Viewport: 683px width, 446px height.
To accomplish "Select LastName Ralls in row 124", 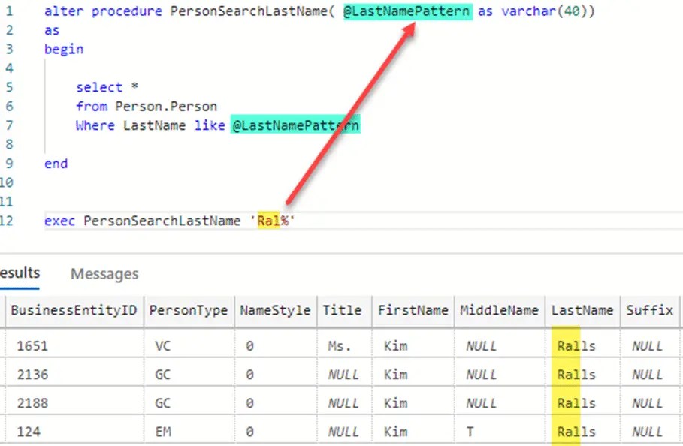I will click(x=582, y=432).
